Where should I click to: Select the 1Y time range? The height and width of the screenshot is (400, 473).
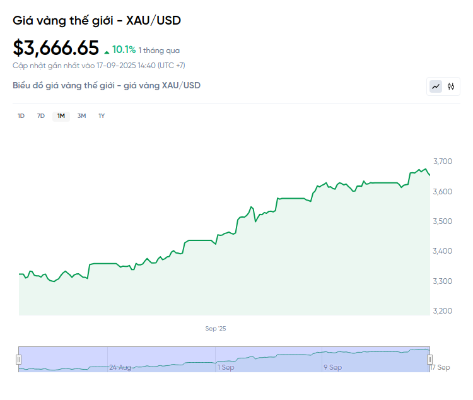coord(102,116)
